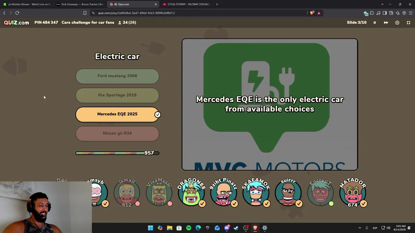Viewport: 415px width, 233px height.
Task: Select the Nissan gt-R34 answer
Action: click(117, 133)
